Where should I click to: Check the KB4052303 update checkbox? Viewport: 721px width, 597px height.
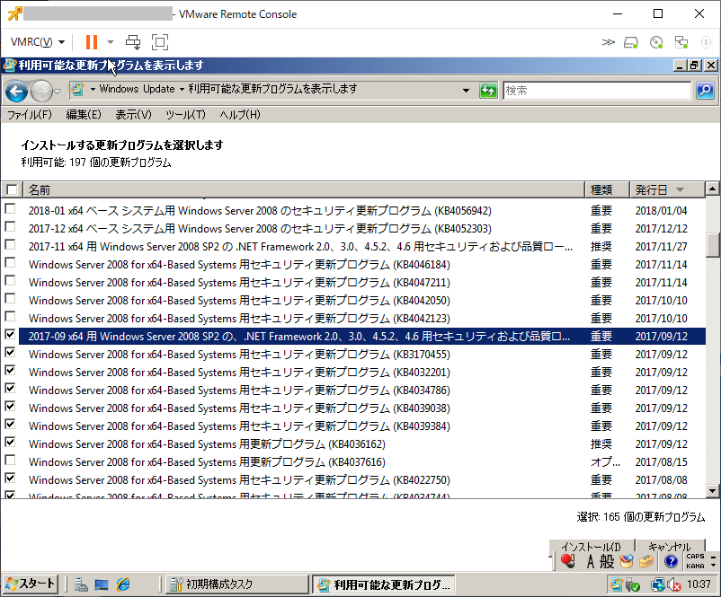point(10,227)
